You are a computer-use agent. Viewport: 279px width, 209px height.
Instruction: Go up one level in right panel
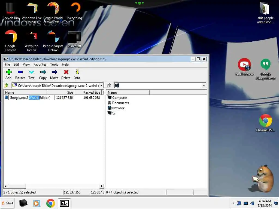pyautogui.click(x=109, y=85)
